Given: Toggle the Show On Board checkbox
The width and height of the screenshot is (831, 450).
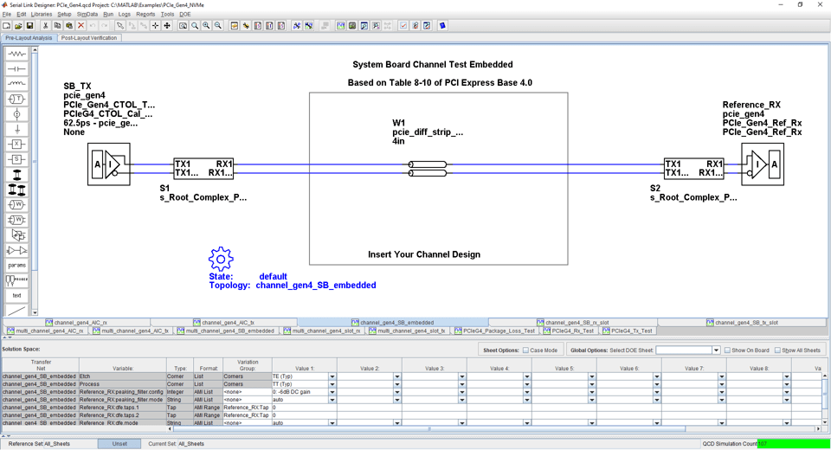Looking at the screenshot, I should [x=727, y=350].
